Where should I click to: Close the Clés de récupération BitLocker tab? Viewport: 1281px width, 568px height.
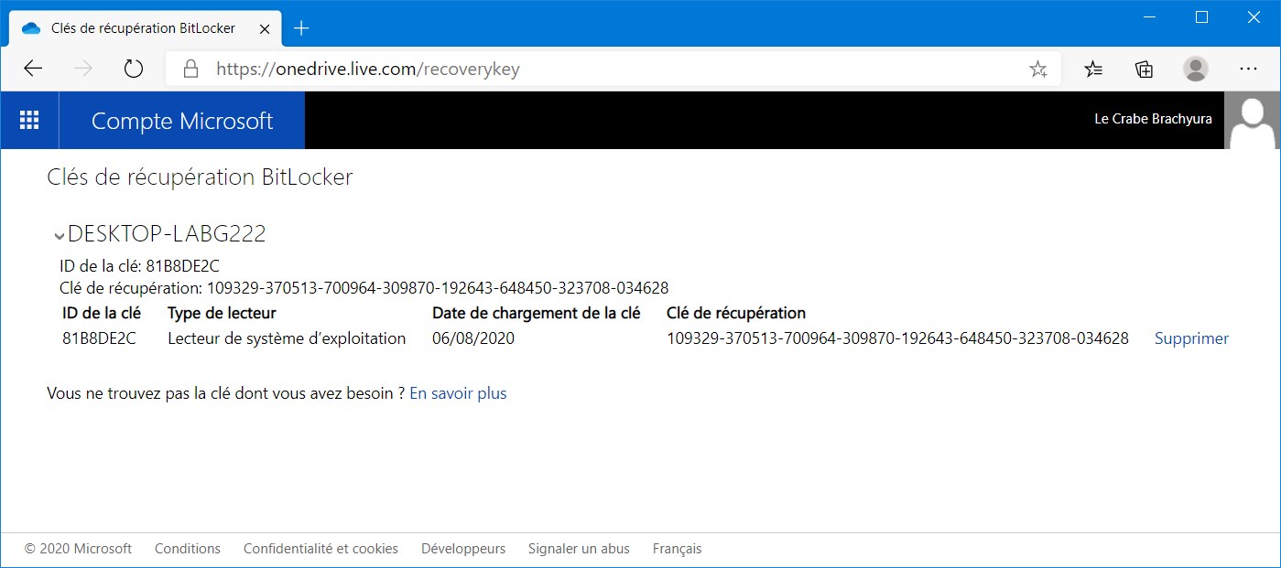pos(265,28)
